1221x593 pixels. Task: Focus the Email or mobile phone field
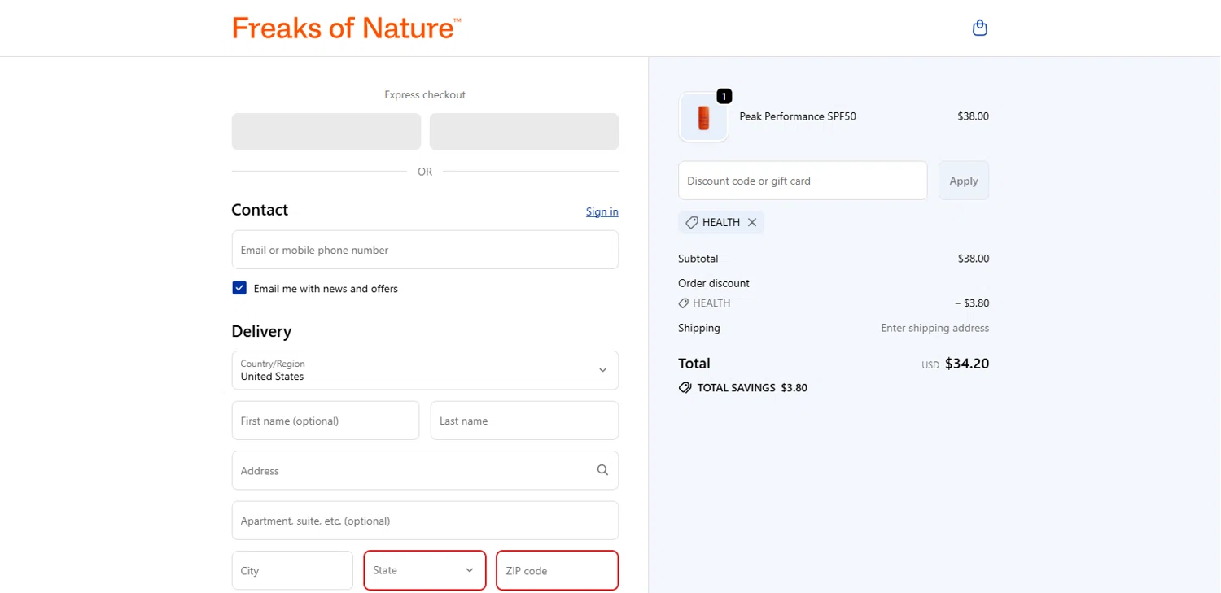pos(425,250)
